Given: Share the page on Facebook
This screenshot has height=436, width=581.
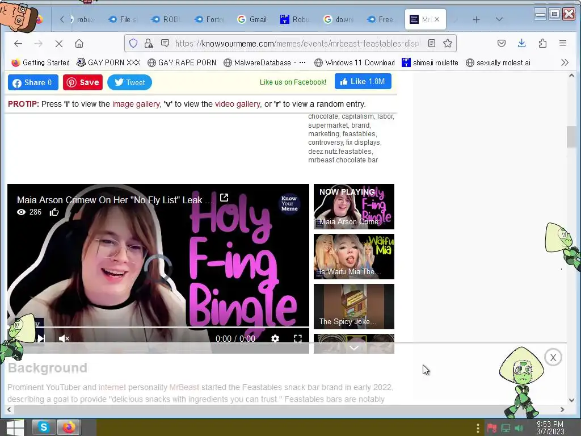Looking at the screenshot, I should (x=33, y=82).
